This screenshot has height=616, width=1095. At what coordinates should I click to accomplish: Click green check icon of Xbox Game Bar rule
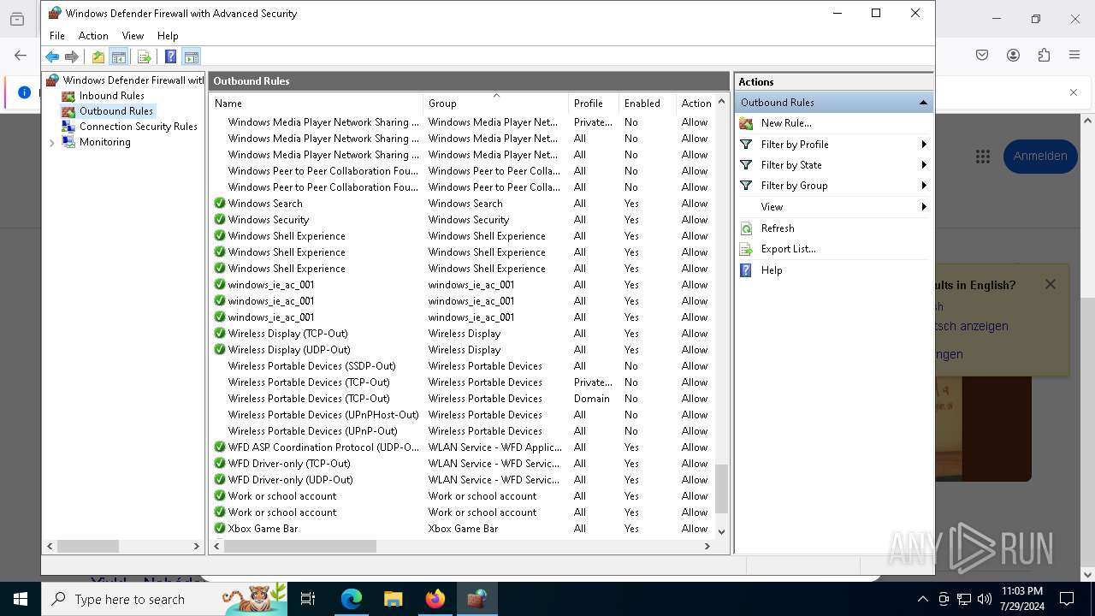[x=220, y=529]
